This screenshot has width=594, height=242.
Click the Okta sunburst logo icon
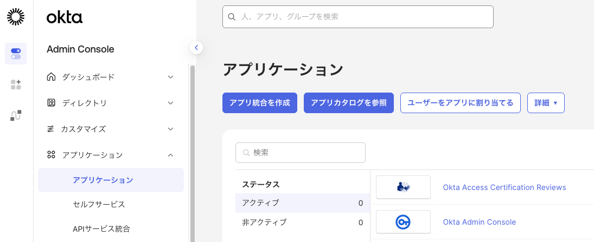pyautogui.click(x=16, y=17)
